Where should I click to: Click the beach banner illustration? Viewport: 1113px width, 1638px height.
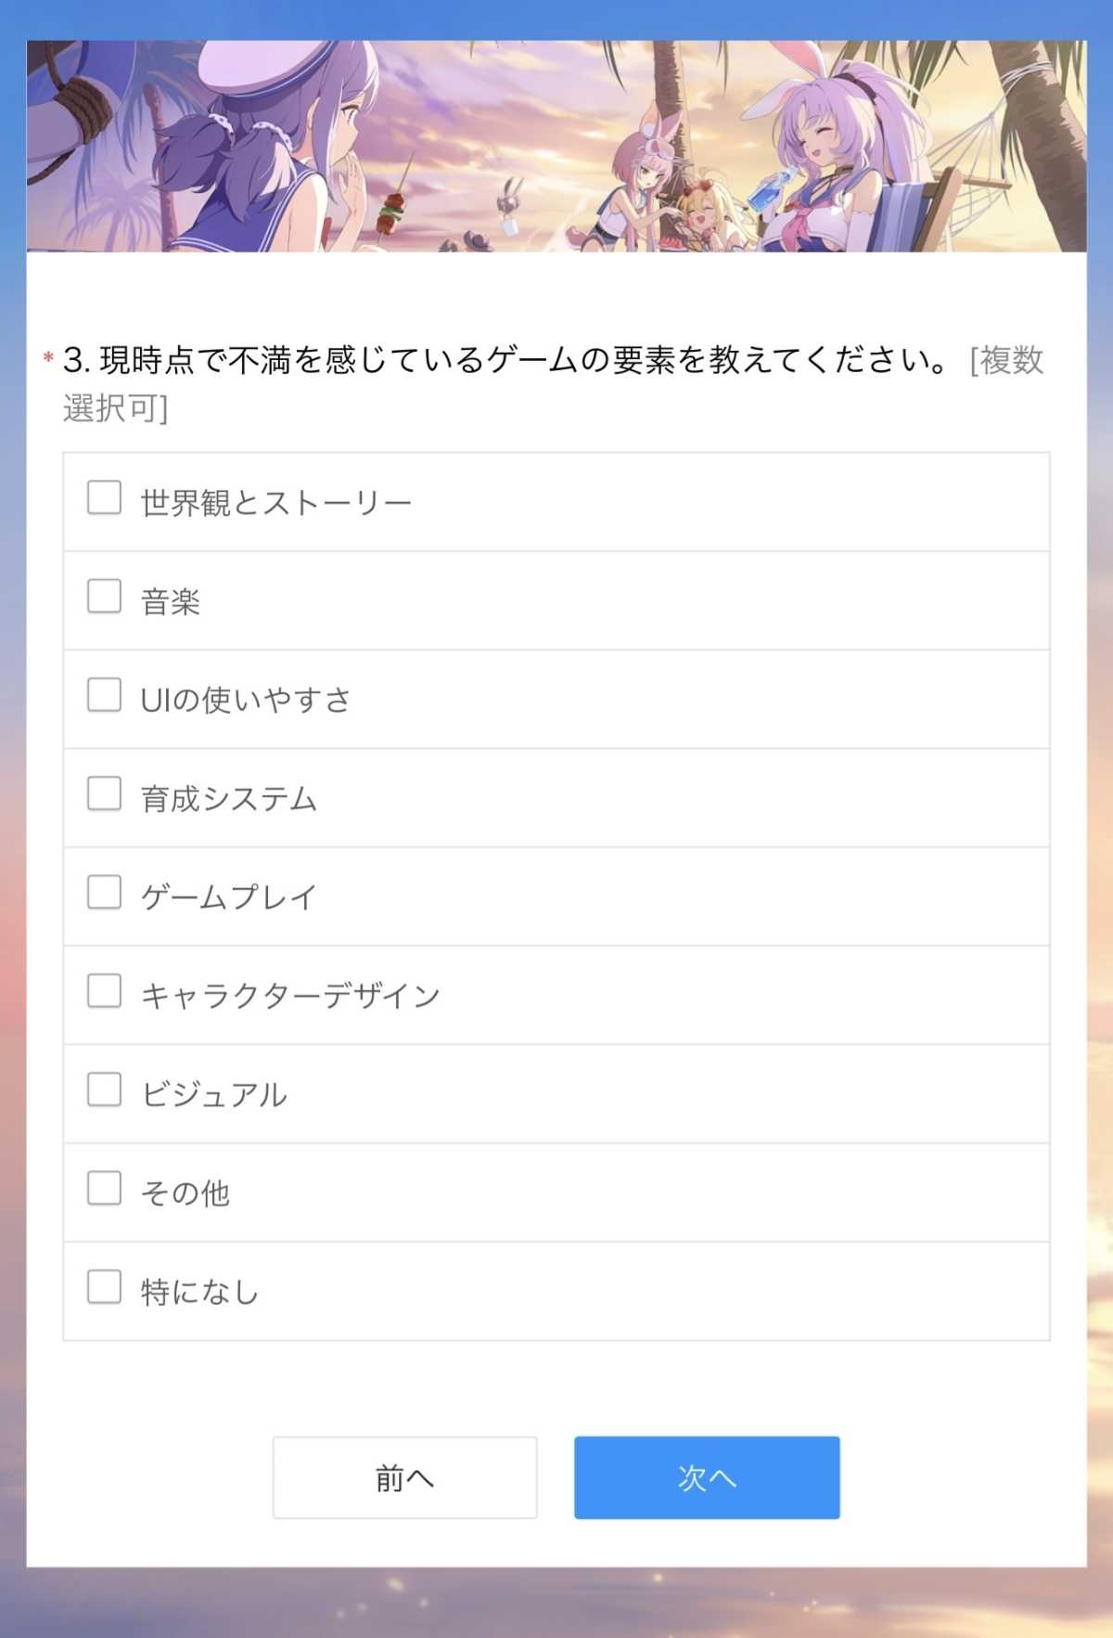coord(556,146)
